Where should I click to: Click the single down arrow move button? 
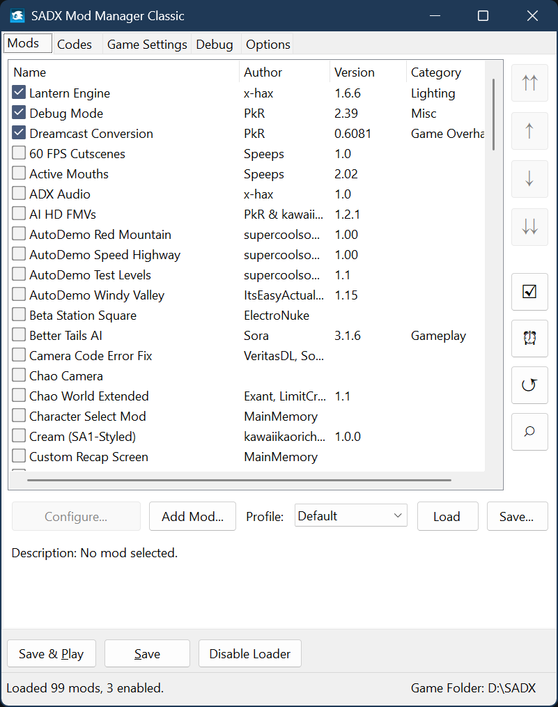point(529,178)
